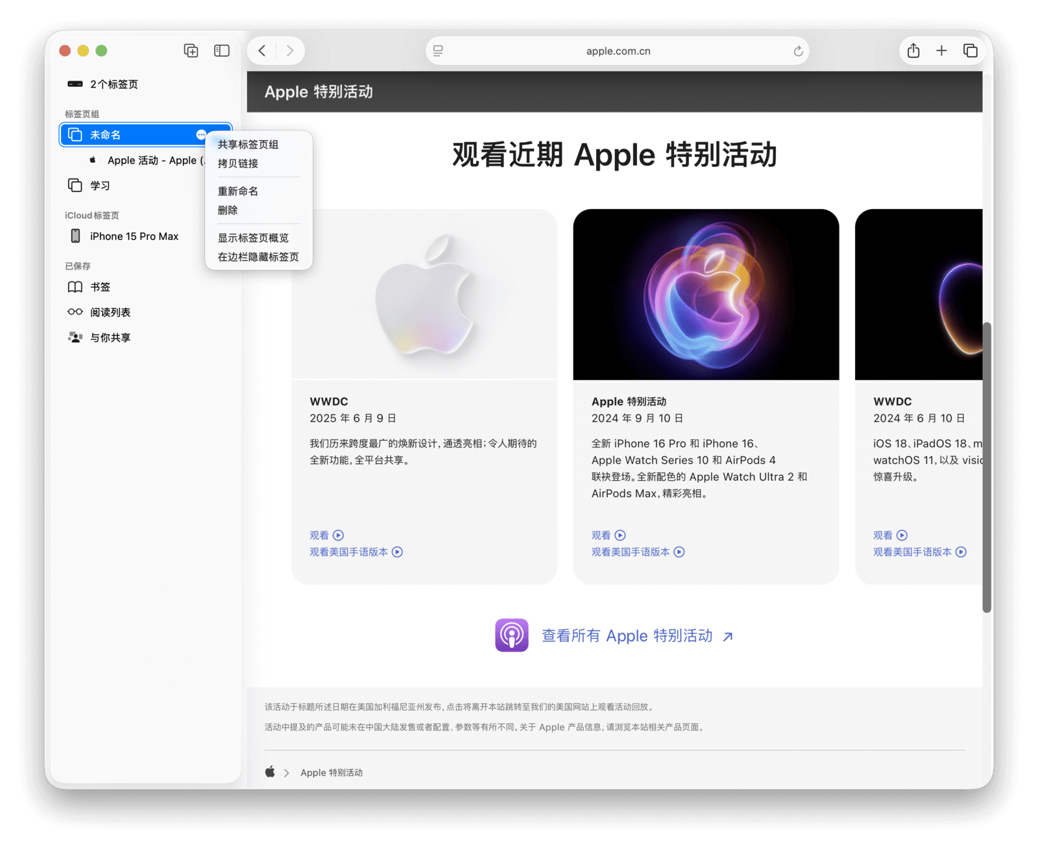Show tab overview icon in toolbar

coord(971,51)
